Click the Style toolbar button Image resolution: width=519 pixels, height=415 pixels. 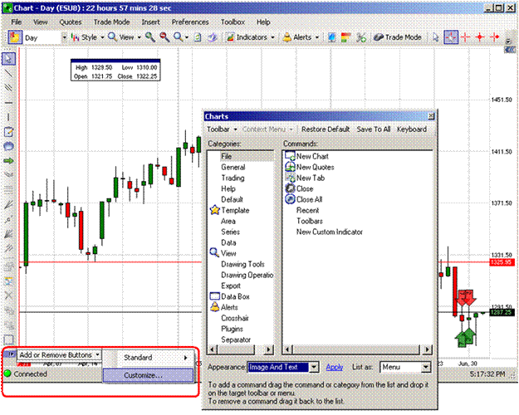click(x=85, y=37)
